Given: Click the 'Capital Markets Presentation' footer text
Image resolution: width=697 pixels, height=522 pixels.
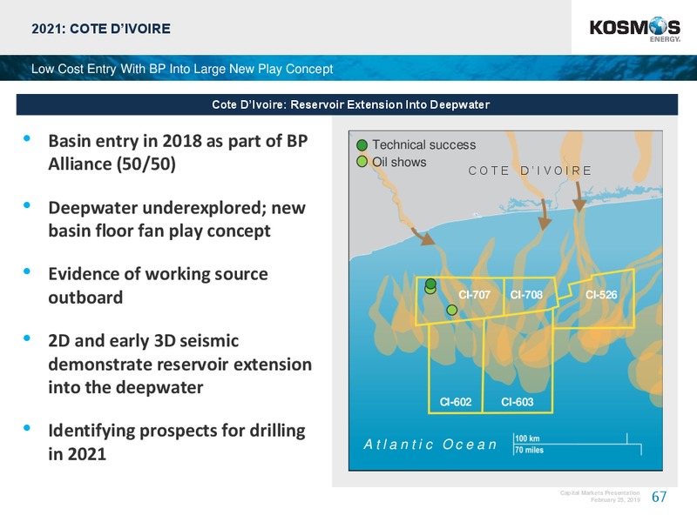Looking at the screenshot, I should tap(599, 492).
